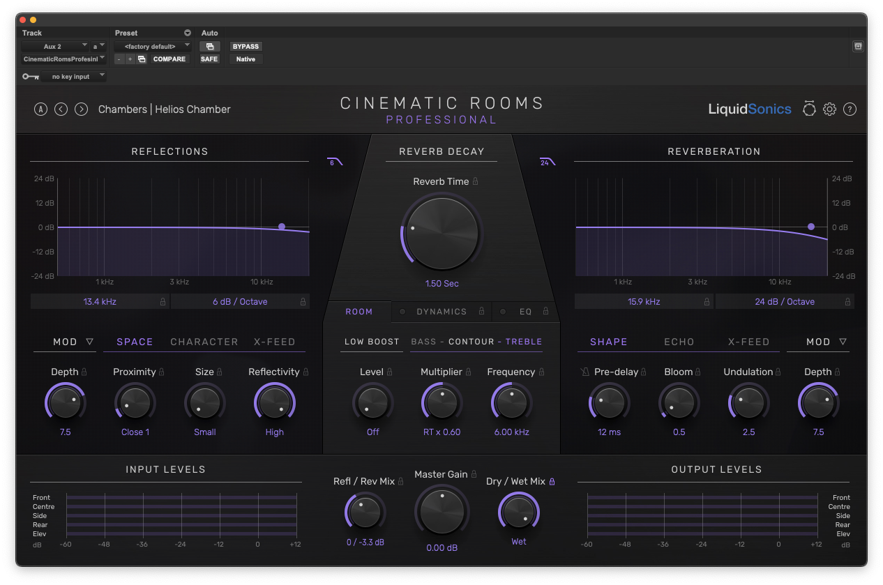Switch to Reverberation ECHO tab
The image size is (883, 585).
[679, 342]
